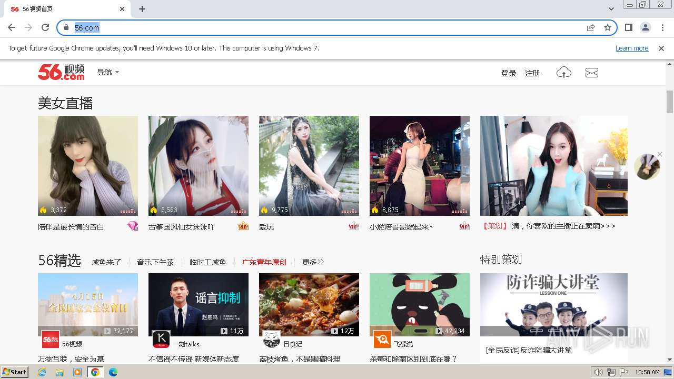Open the messages envelope icon
674x379 pixels.
click(x=592, y=73)
